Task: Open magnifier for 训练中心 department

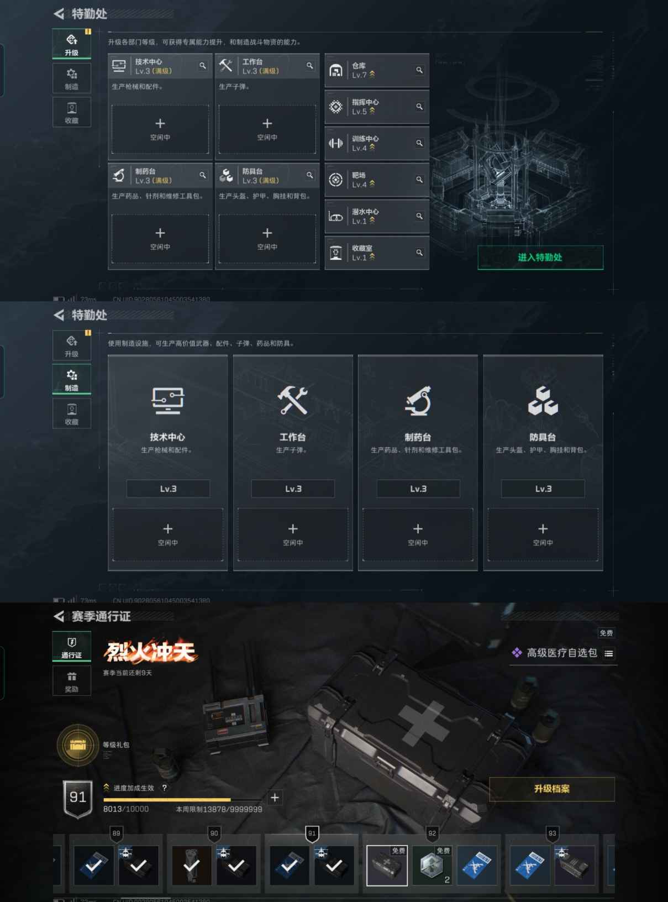Action: tap(419, 143)
